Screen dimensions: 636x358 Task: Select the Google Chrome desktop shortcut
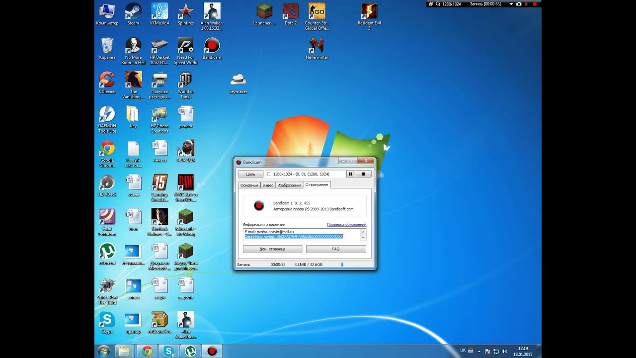tap(107, 154)
